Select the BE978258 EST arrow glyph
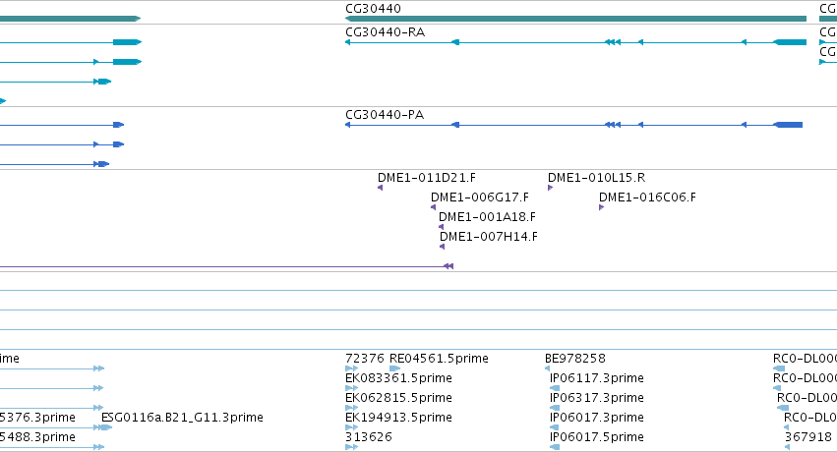This screenshot has height=452, width=837. 547,368
